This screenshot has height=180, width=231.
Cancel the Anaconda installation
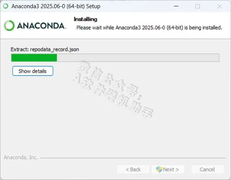(x=207, y=169)
